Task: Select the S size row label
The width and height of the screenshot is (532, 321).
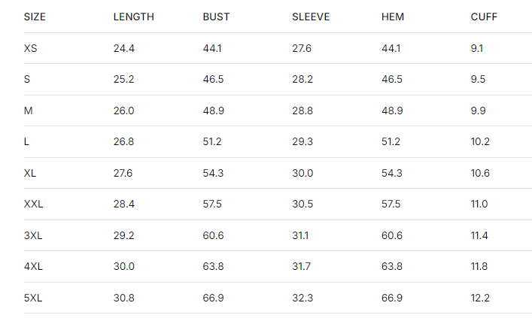Action: [27, 79]
